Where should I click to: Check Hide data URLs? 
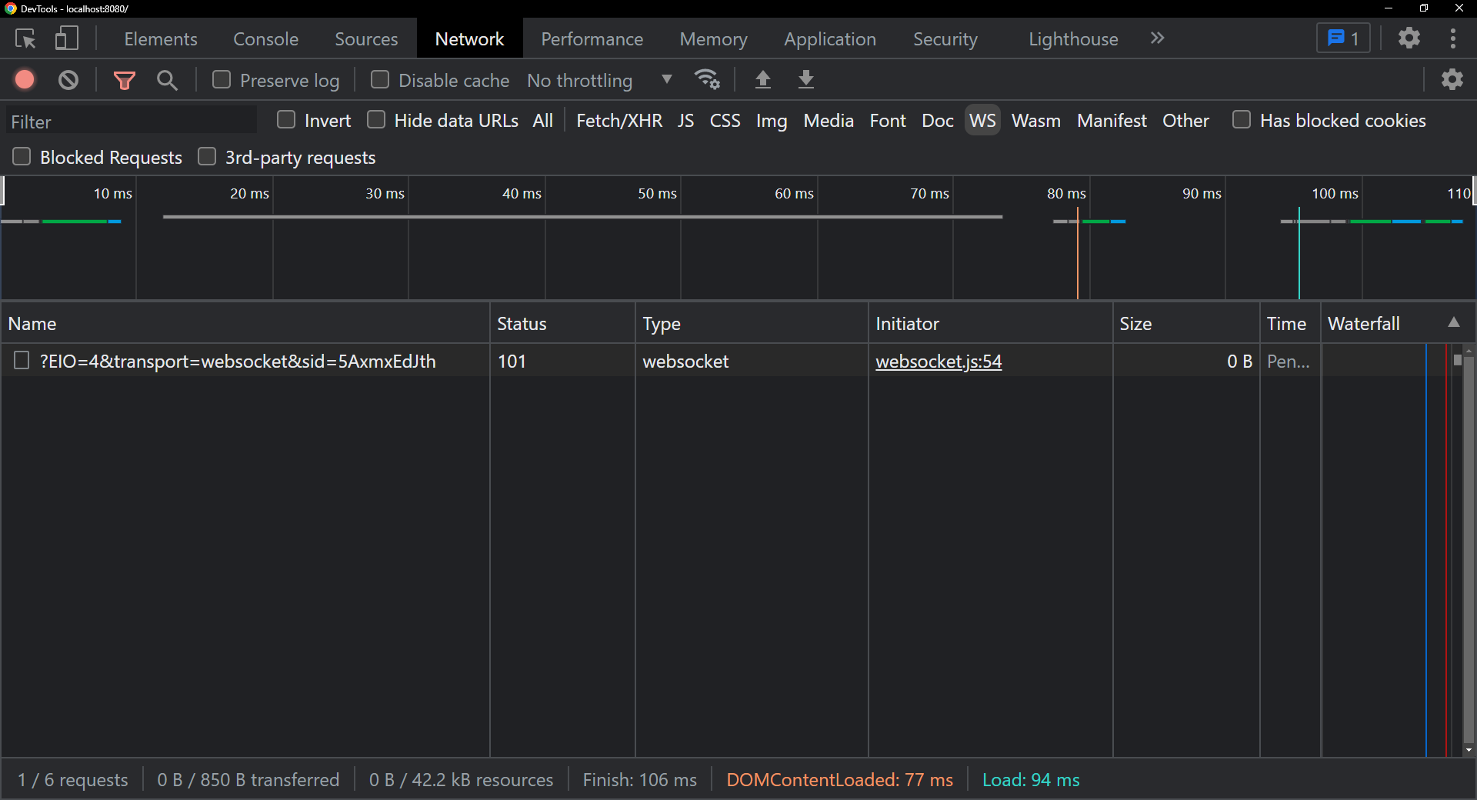click(376, 119)
